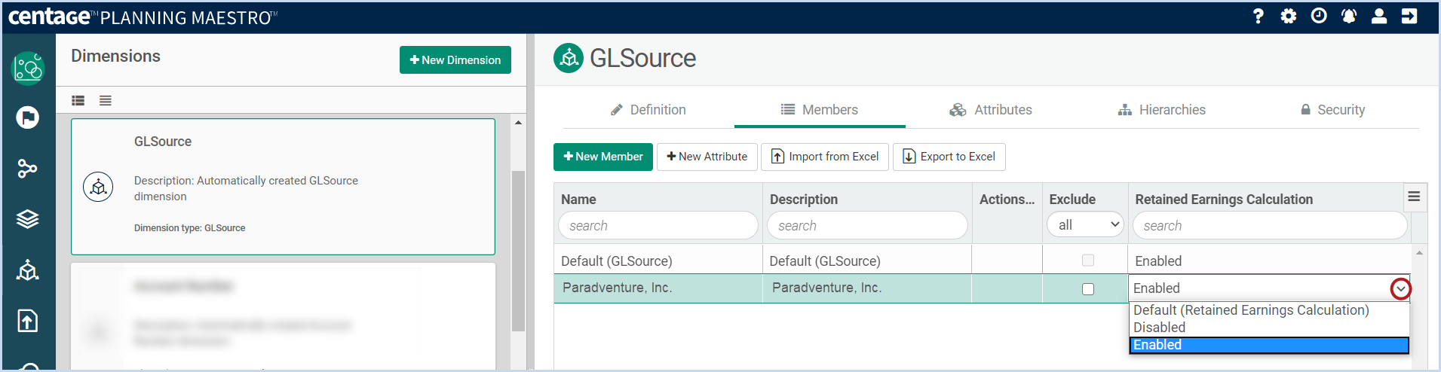
Task: Choose the Disabled option
Action: click(1269, 328)
